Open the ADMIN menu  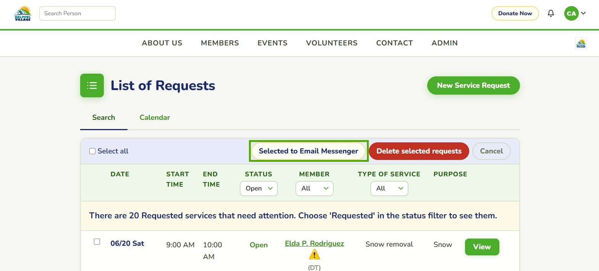click(x=444, y=43)
